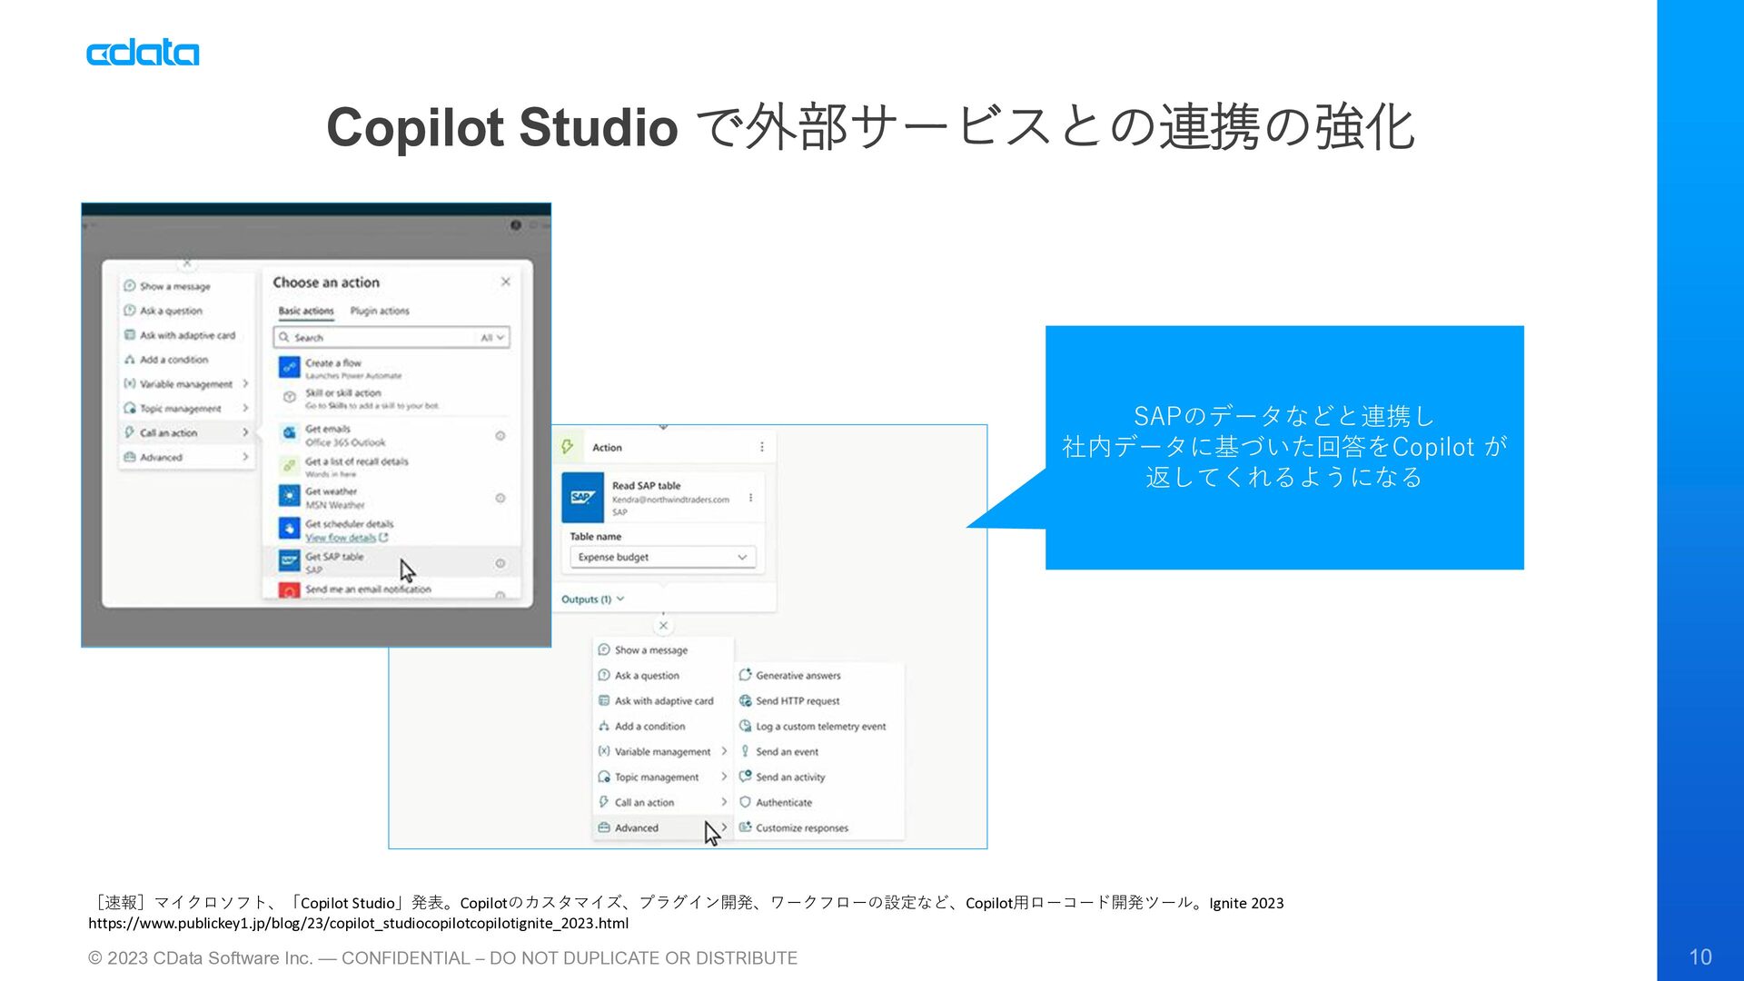
Task: Open the Expense budget table name dropdown
Action: pos(662,557)
